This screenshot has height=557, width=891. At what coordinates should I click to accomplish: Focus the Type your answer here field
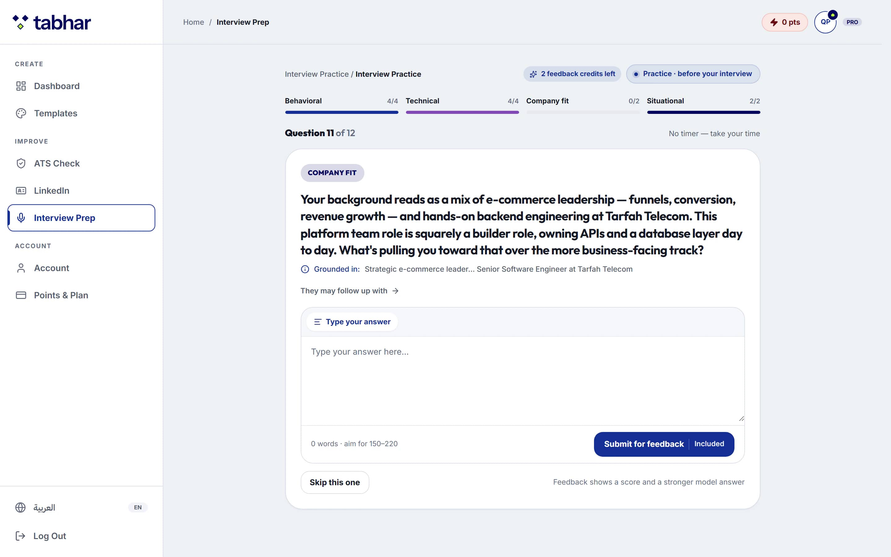coord(523,381)
